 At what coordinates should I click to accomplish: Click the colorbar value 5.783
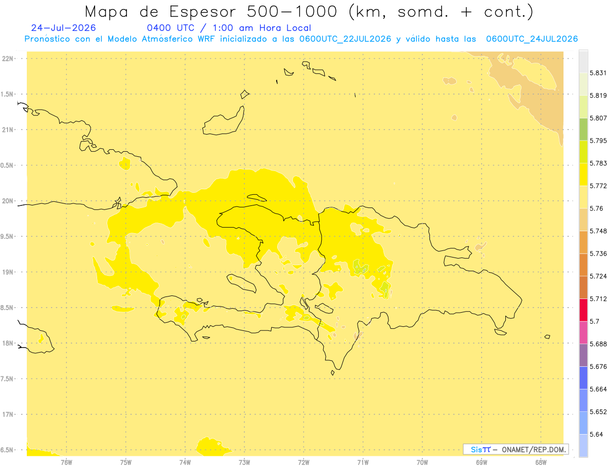pyautogui.click(x=598, y=163)
